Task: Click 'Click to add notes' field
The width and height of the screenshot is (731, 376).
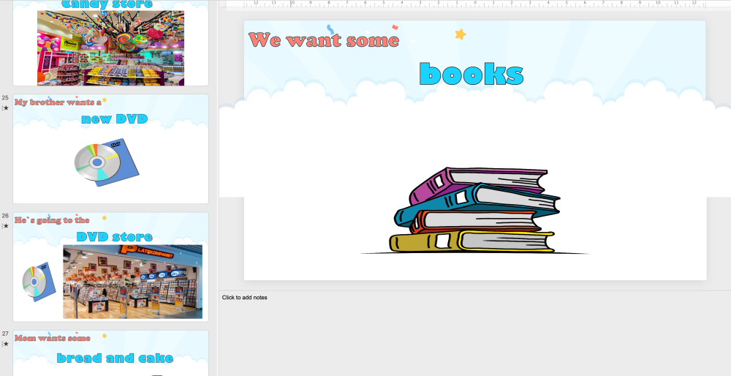Action: pos(244,298)
